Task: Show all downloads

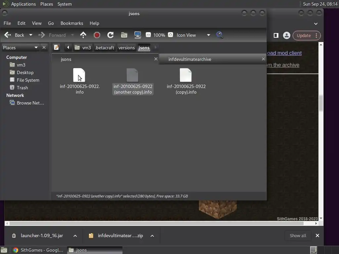Action: pyautogui.click(x=298, y=235)
